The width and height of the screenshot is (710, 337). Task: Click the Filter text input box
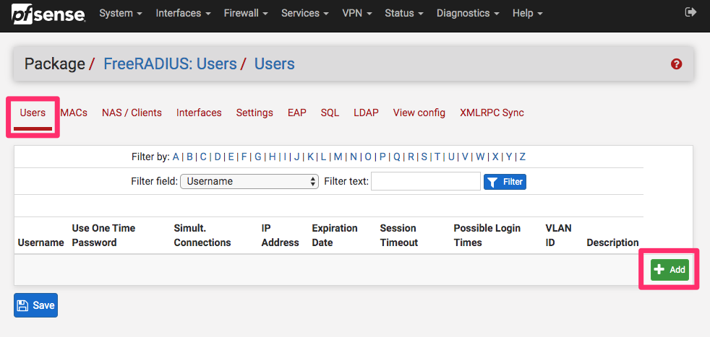426,181
